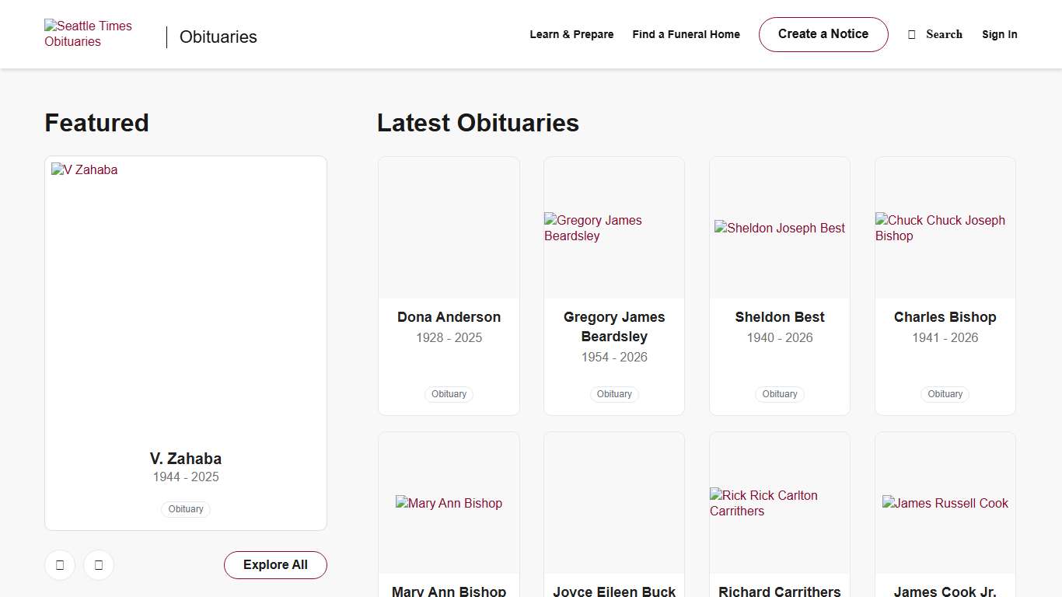
Task: Go to next featured obituary arrow
Action: tap(99, 565)
